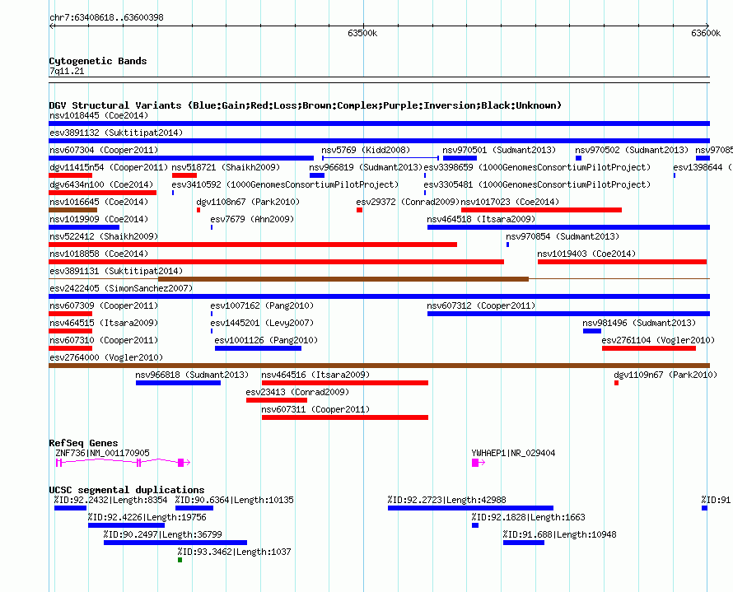Select esv2761104 (Vogler2010) loss variant
Viewport: 733px width, 592px height.
coord(649,348)
